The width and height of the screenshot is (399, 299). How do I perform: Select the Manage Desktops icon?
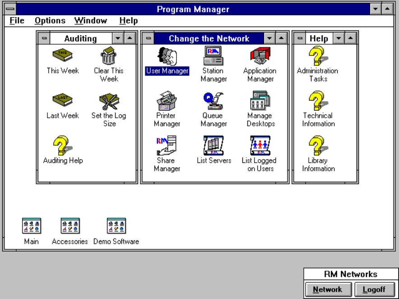260,101
